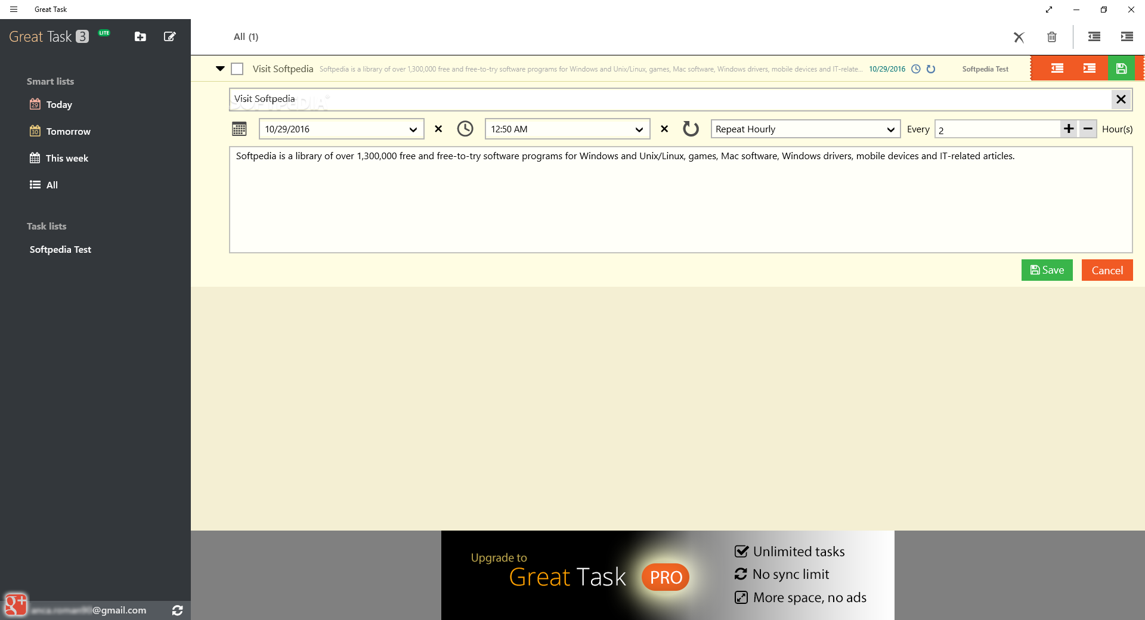This screenshot has height=620, width=1145.
Task: Click the clock icon in task row
Action: click(916, 69)
